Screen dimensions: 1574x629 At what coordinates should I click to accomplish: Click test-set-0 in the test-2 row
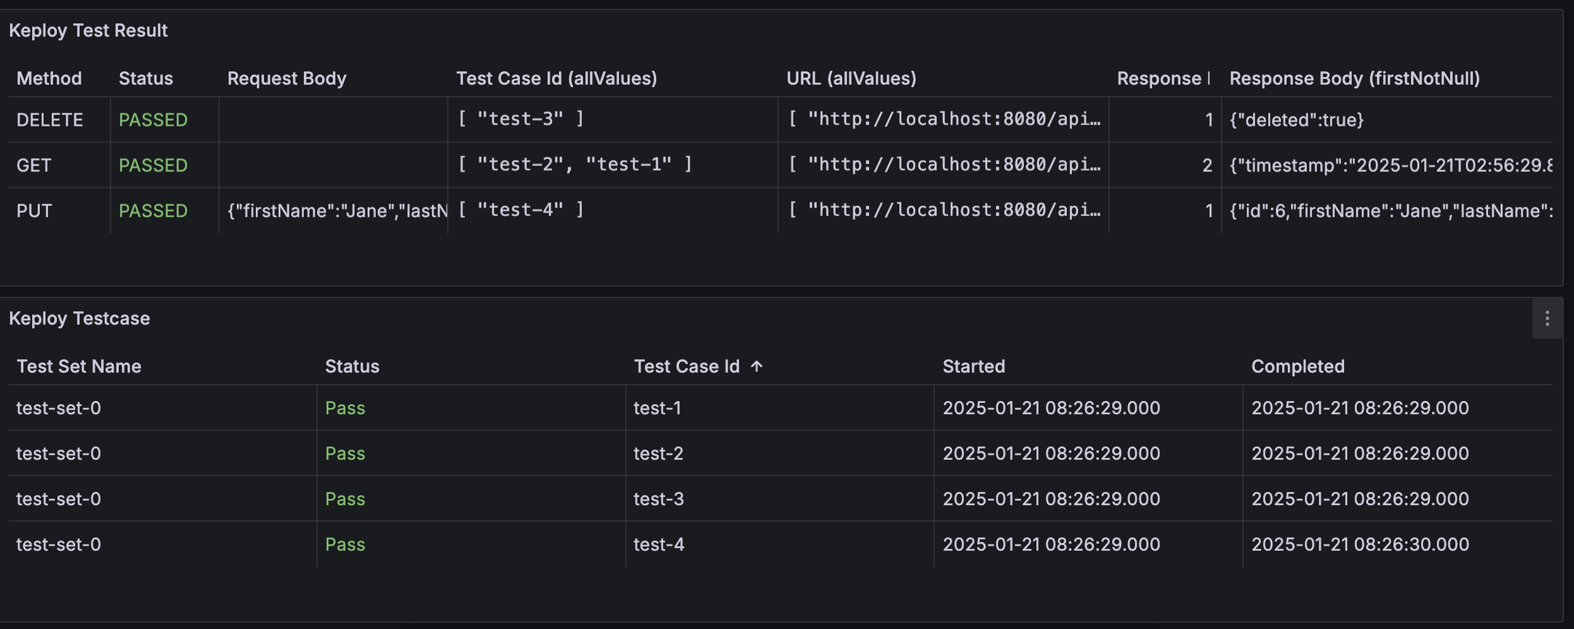[59, 453]
